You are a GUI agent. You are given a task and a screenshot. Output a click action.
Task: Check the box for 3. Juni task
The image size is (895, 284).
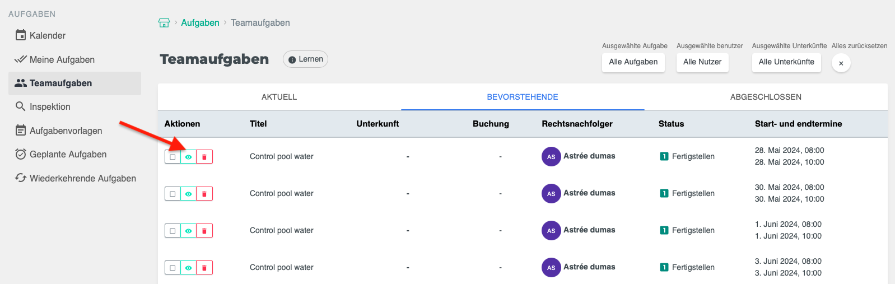(x=173, y=268)
